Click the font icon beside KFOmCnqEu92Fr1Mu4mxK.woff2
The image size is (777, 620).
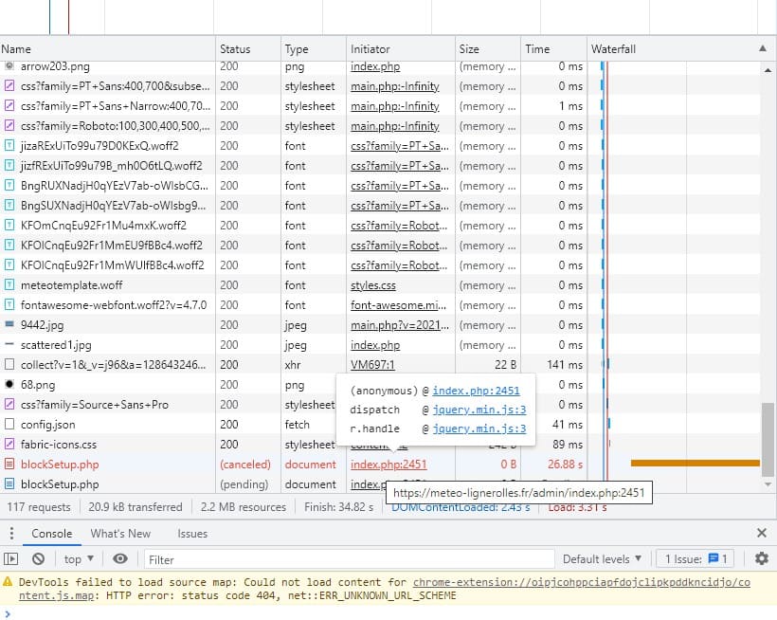[x=9, y=225]
